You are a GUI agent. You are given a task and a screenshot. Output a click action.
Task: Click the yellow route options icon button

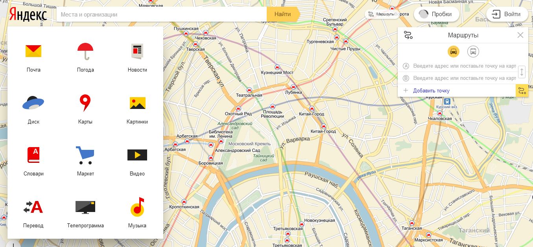tap(522, 91)
